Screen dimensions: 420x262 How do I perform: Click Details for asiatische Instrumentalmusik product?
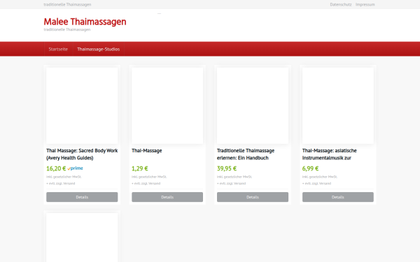point(338,197)
